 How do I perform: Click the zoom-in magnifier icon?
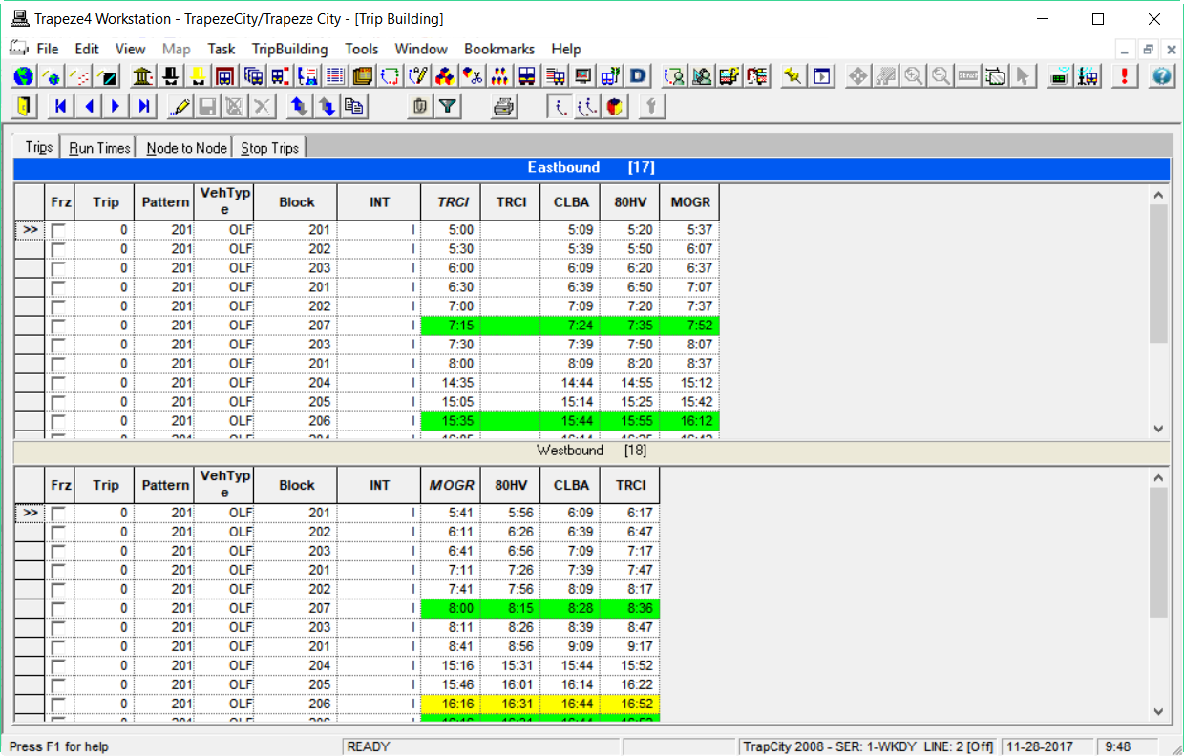point(913,75)
